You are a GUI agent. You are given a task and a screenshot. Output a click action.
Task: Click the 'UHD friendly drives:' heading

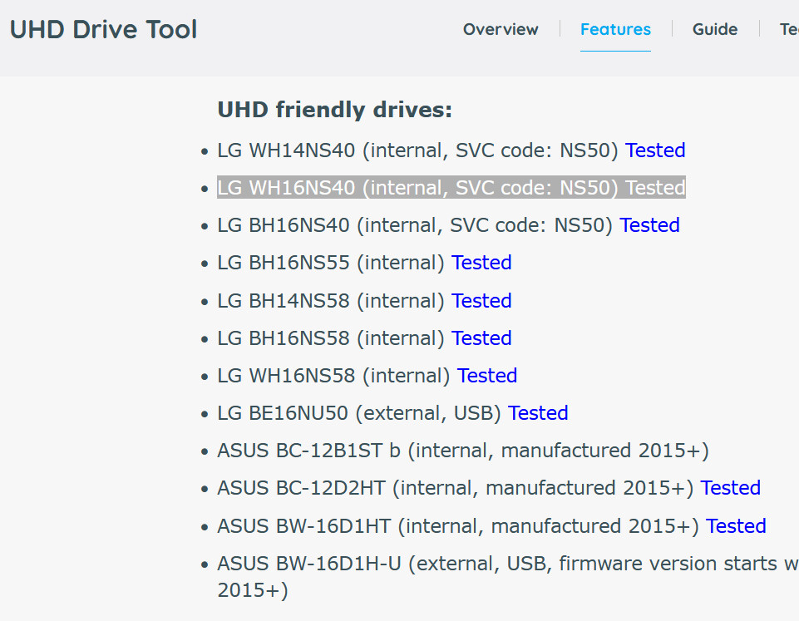(334, 110)
